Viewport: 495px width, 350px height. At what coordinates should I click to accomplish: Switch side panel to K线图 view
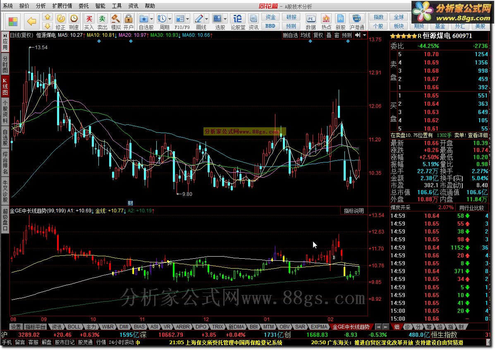pyautogui.click(x=5, y=86)
